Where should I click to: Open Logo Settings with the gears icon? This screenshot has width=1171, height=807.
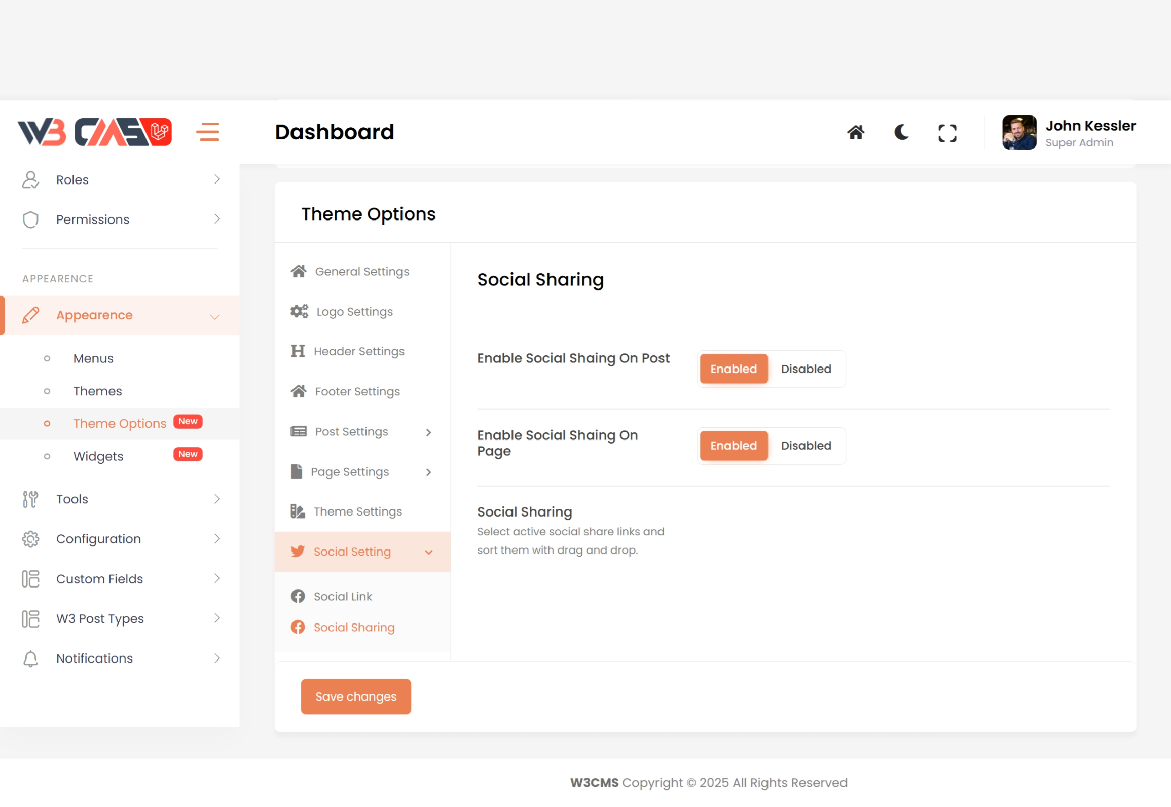(354, 312)
